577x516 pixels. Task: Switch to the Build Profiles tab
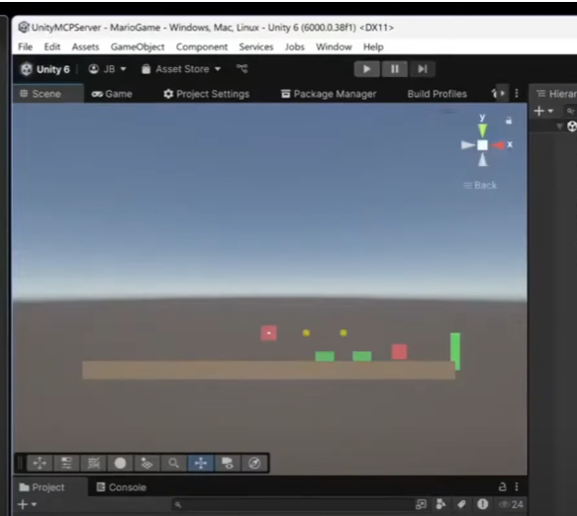pos(436,94)
